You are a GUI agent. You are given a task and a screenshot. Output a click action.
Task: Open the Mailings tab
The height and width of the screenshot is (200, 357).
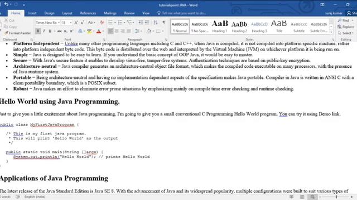pos(110,13)
